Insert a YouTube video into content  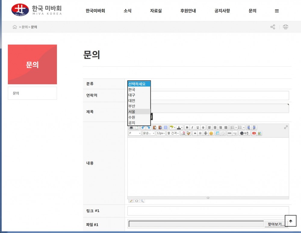pyautogui.click(x=254, y=133)
